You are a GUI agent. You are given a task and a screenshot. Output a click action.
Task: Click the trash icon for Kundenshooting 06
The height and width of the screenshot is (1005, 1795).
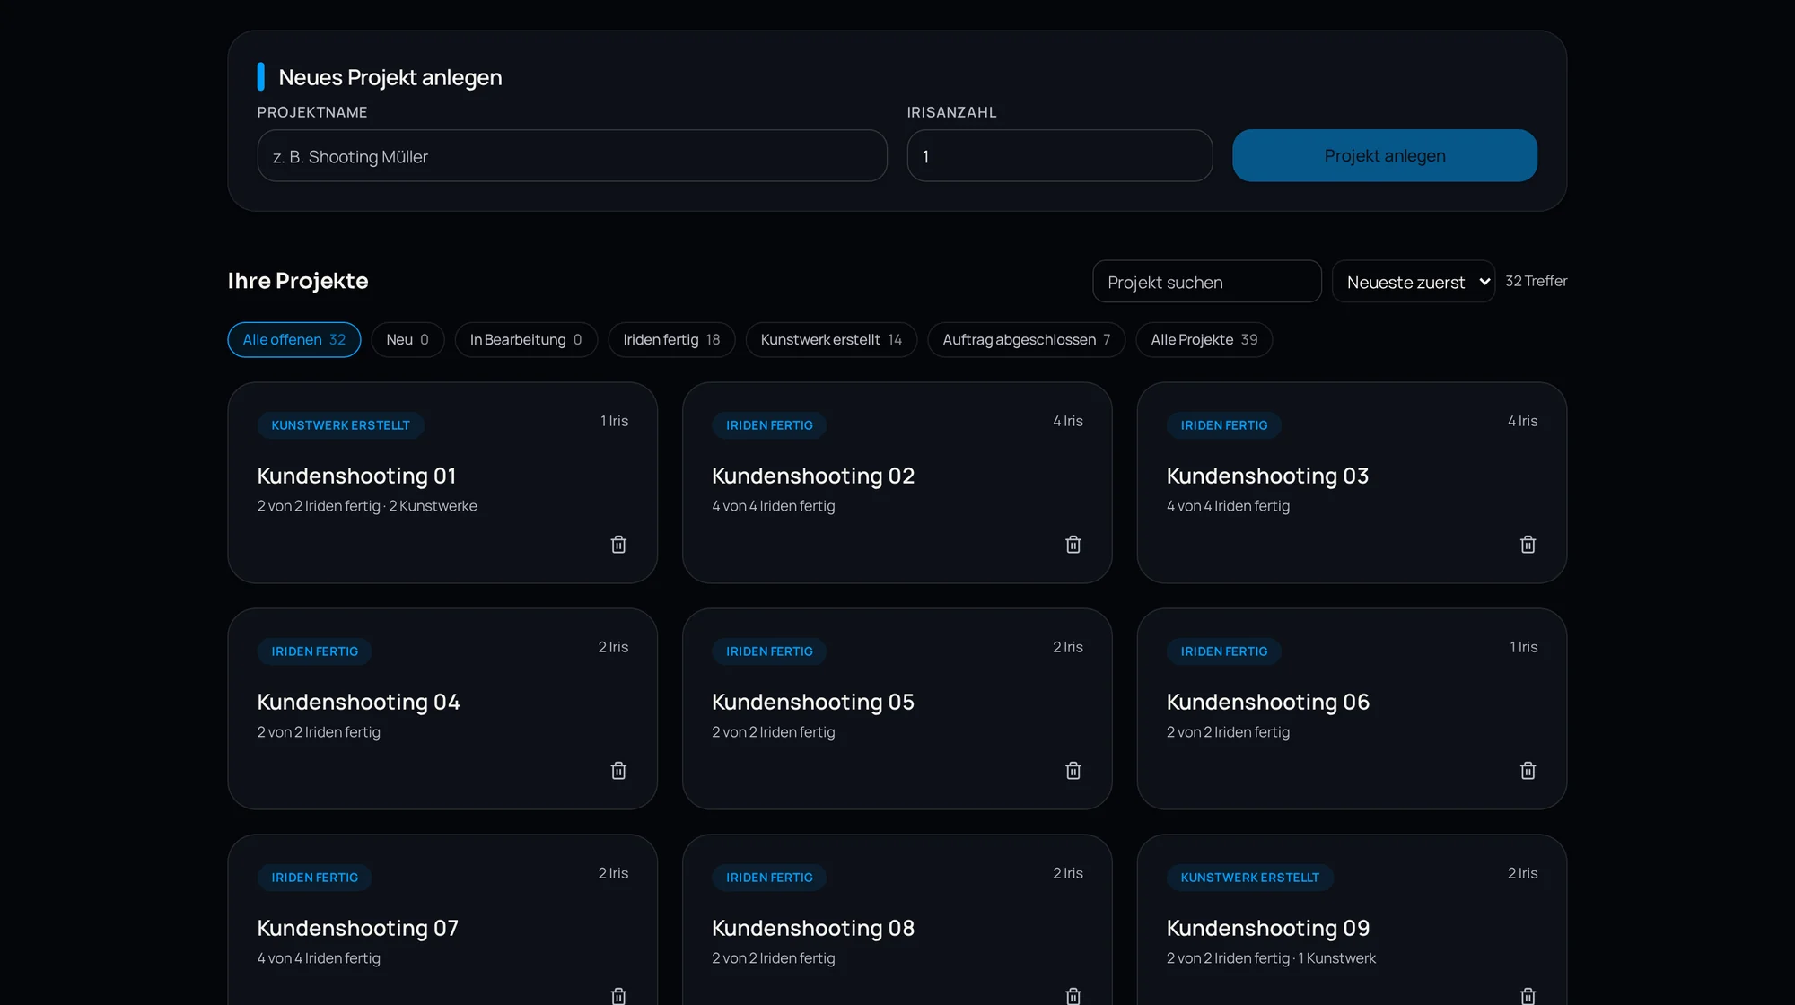pyautogui.click(x=1528, y=771)
